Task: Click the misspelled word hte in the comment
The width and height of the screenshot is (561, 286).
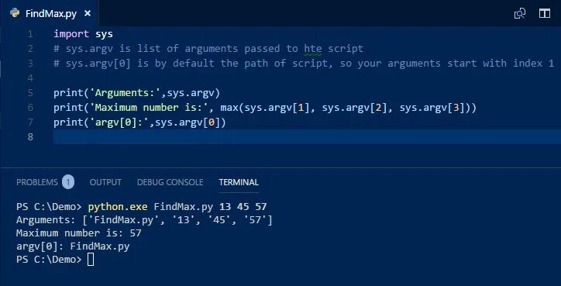Action: coord(313,49)
